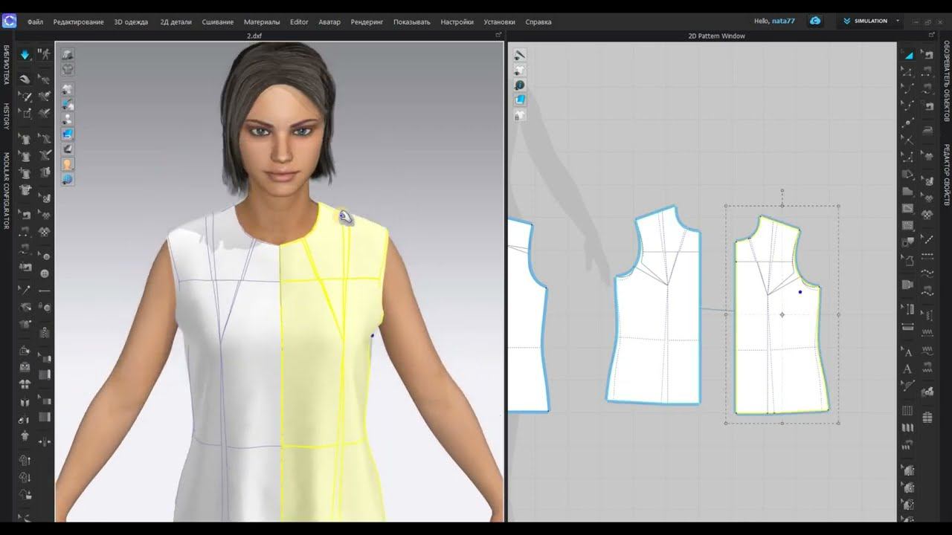Pop out the 2.dxf 3D window

498,35
